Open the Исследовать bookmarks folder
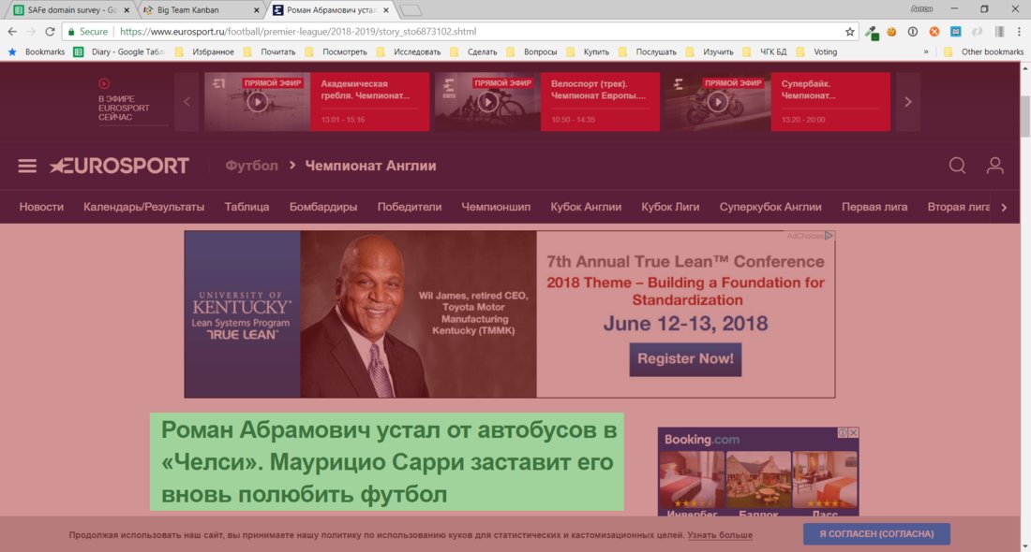 pos(409,51)
